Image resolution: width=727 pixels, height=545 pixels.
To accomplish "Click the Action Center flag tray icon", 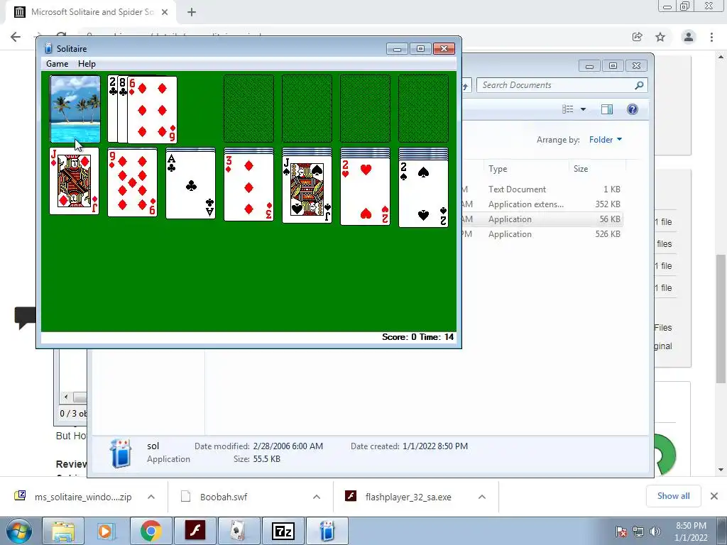I will [621, 532].
